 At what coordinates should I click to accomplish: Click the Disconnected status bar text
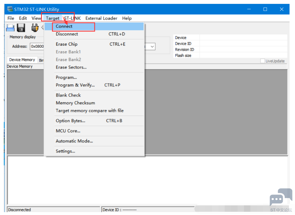tap(19, 210)
